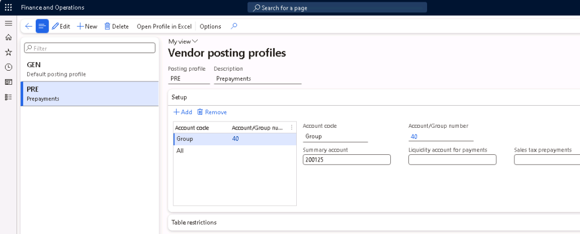Click Remove in the Setup grid

click(212, 112)
